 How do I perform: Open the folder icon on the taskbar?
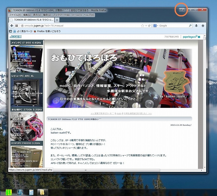[43, 192]
